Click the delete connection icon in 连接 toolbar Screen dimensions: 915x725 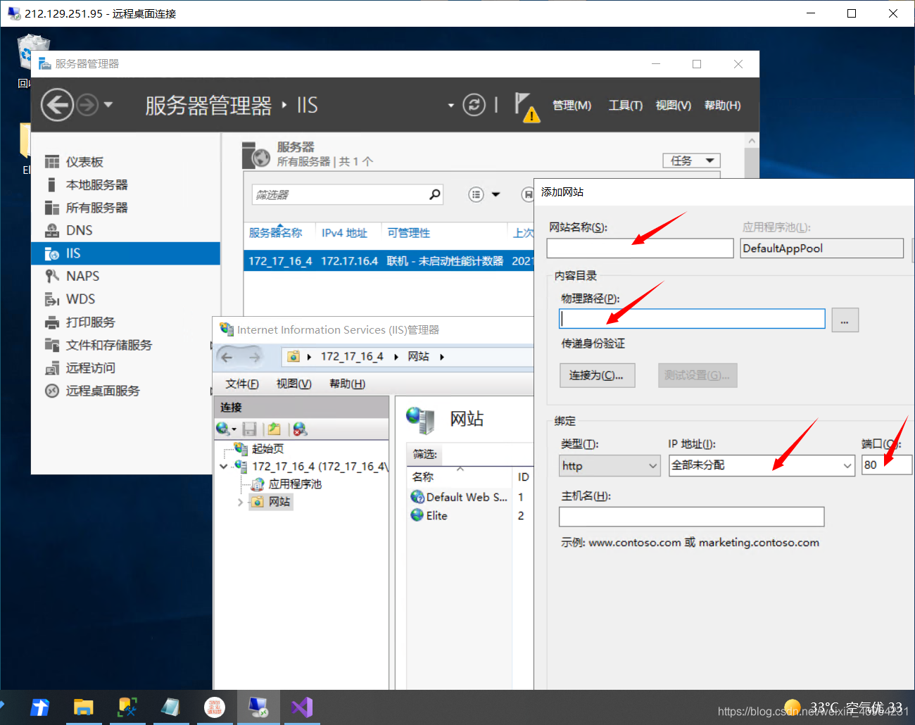tap(300, 429)
